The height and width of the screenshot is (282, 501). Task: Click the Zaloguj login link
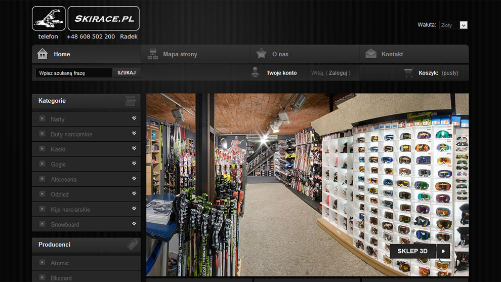tap(338, 73)
